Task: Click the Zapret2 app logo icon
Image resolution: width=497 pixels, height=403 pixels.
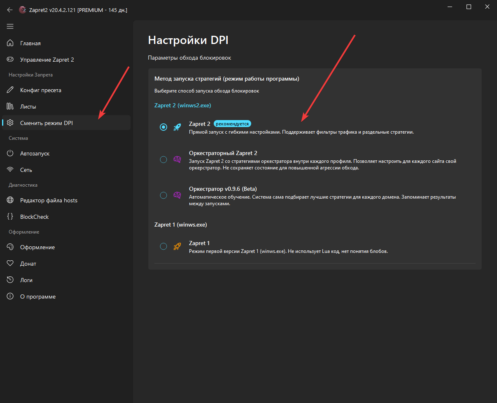Action: (x=22, y=10)
